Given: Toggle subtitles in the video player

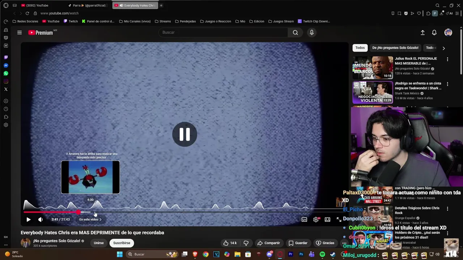Looking at the screenshot, I should pyautogui.click(x=304, y=220).
